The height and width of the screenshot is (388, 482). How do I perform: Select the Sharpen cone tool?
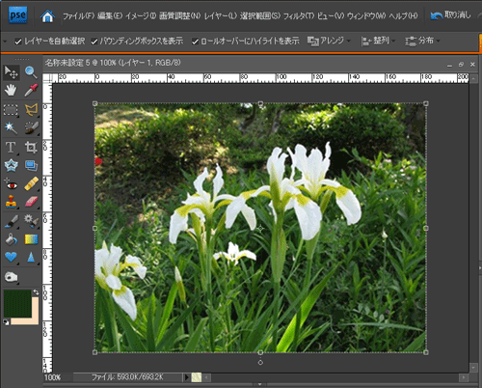click(x=31, y=258)
